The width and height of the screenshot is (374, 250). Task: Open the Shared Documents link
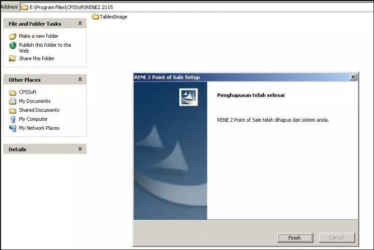coord(39,110)
